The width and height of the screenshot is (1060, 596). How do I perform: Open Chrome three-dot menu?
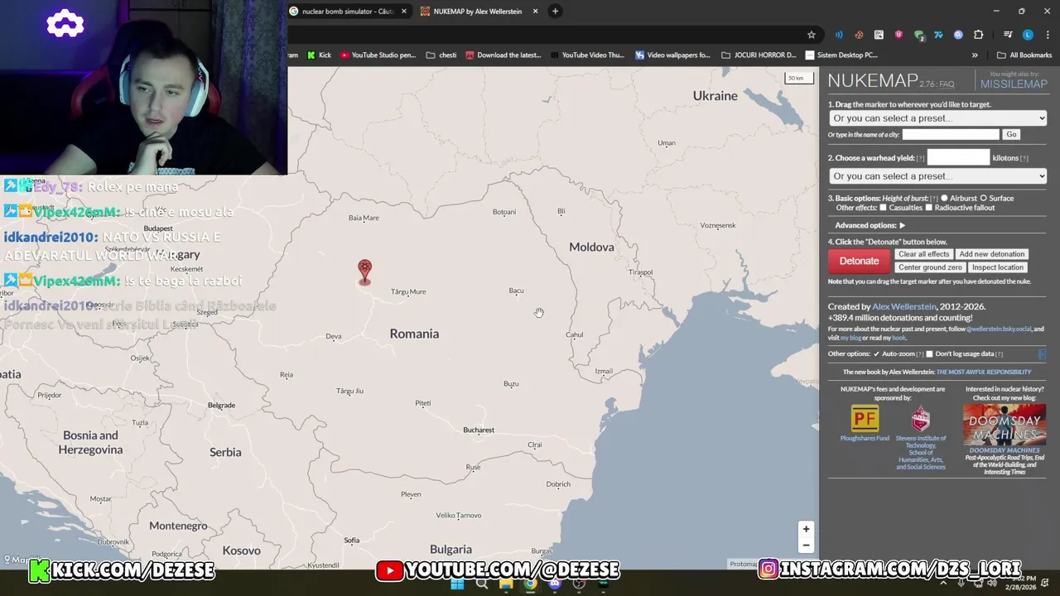pyautogui.click(x=1048, y=35)
